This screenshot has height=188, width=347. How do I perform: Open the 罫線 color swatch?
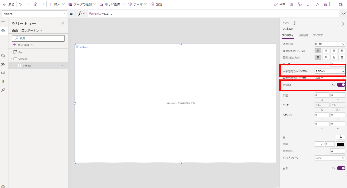coord(340,144)
